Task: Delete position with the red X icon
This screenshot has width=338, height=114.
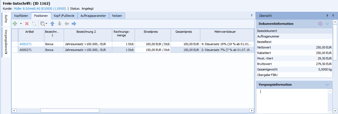Action: (x=27, y=24)
